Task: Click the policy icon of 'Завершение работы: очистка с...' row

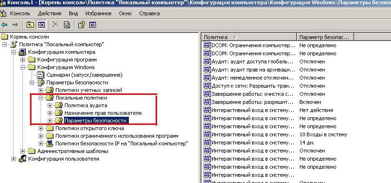Action: (207, 93)
